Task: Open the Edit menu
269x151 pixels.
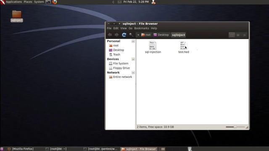Action: pos(116,28)
